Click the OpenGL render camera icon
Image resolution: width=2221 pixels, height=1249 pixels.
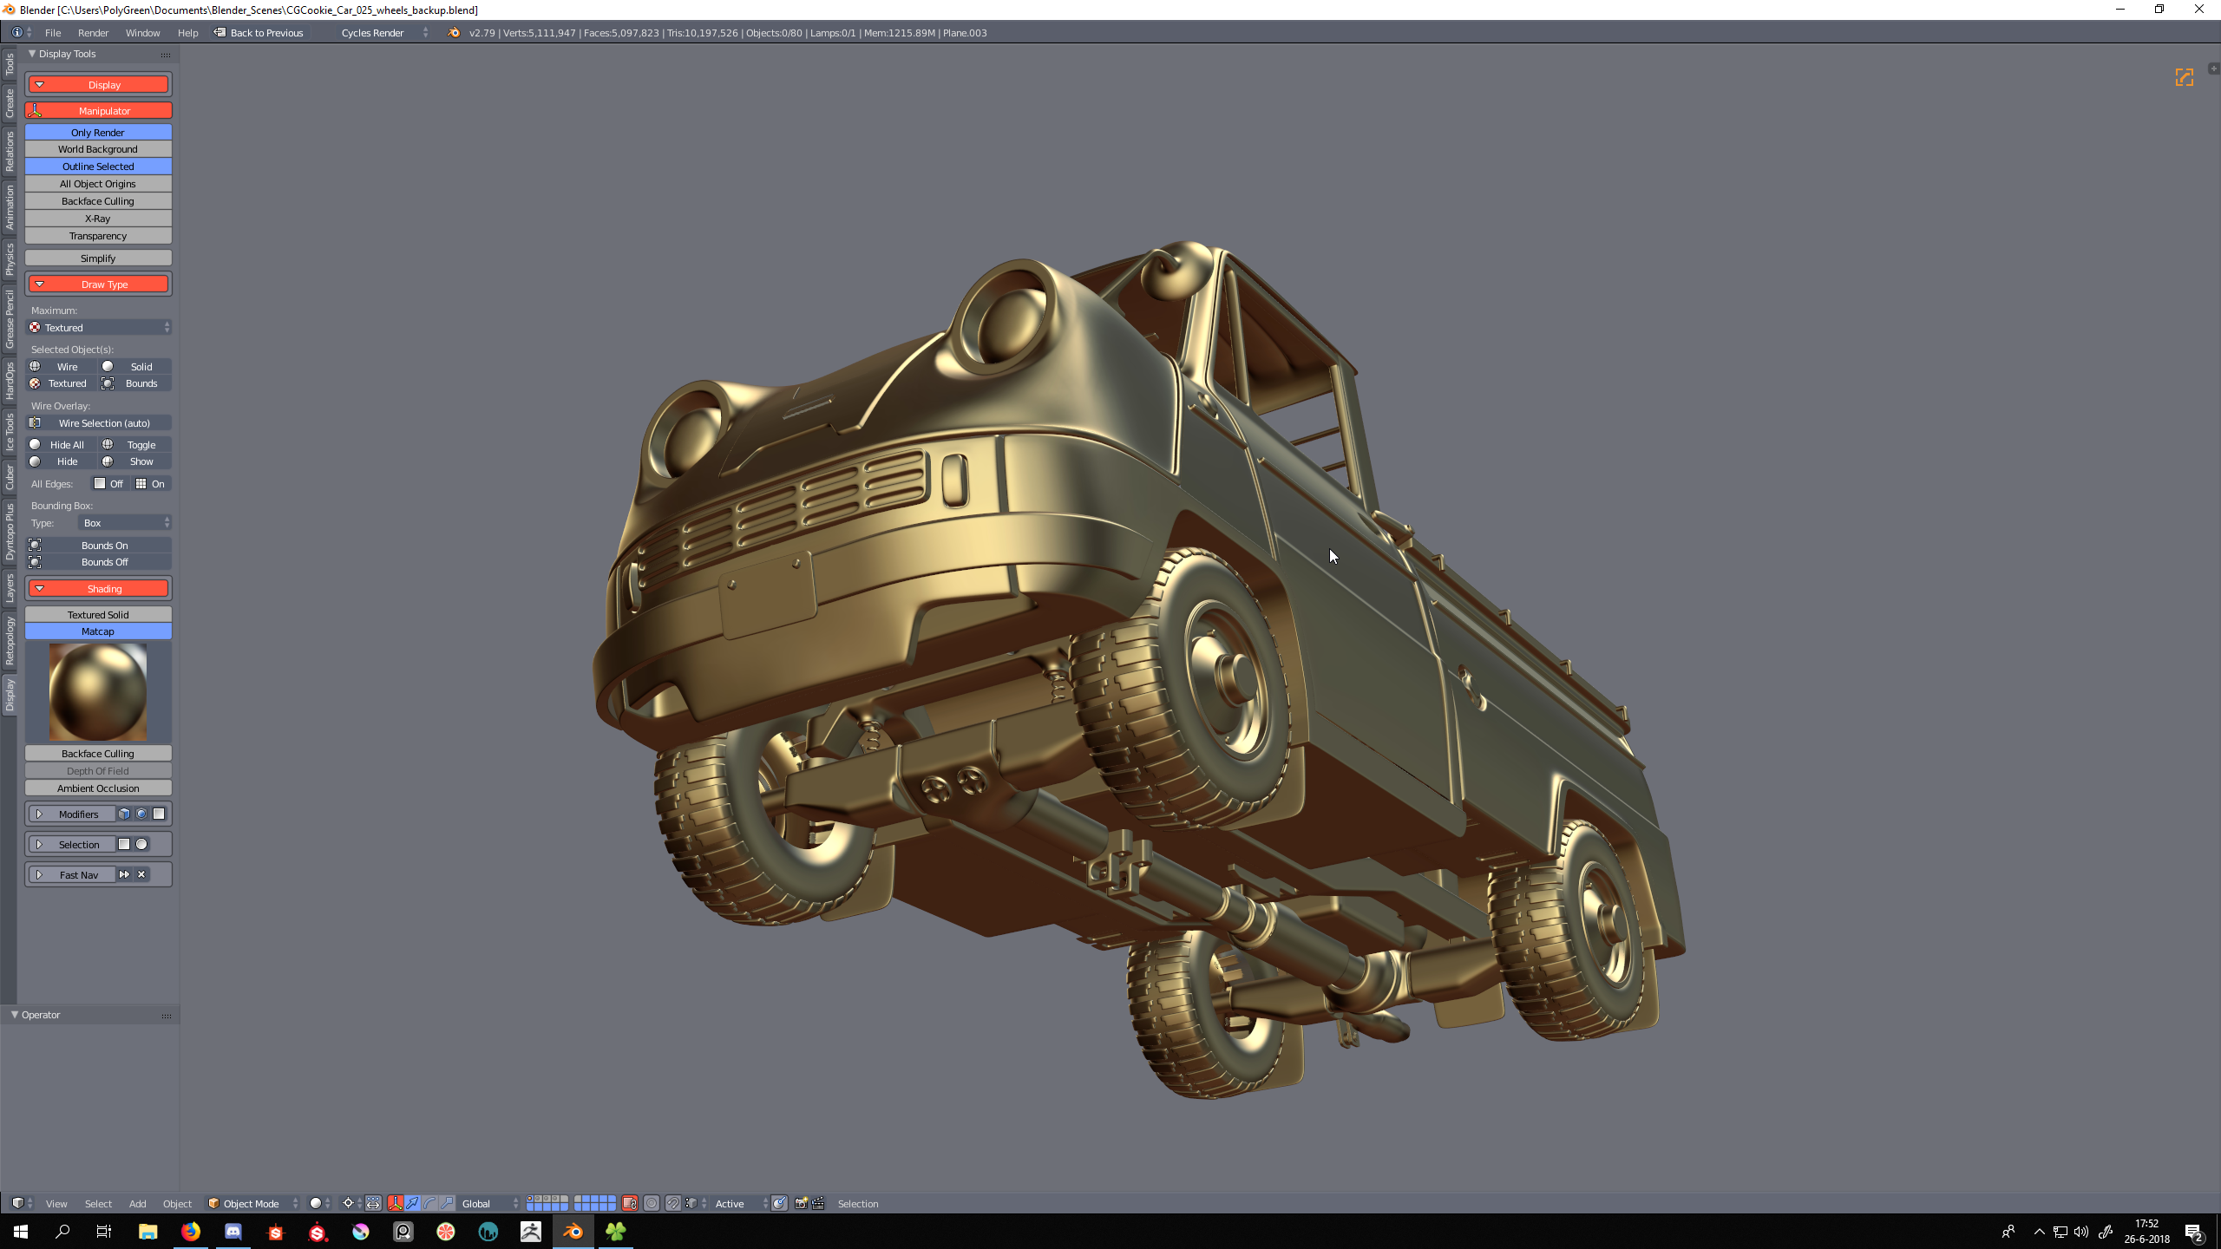801,1203
